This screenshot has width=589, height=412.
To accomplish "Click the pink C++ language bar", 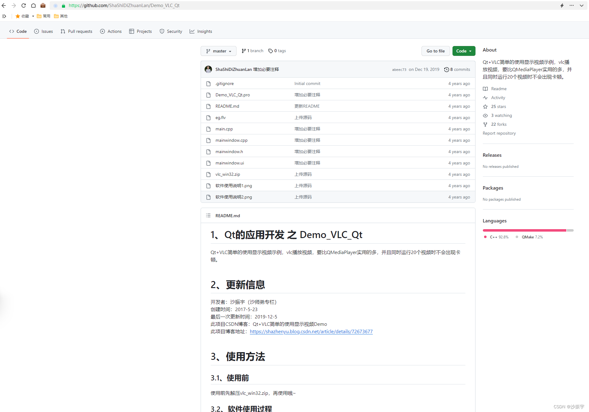I will (522, 230).
